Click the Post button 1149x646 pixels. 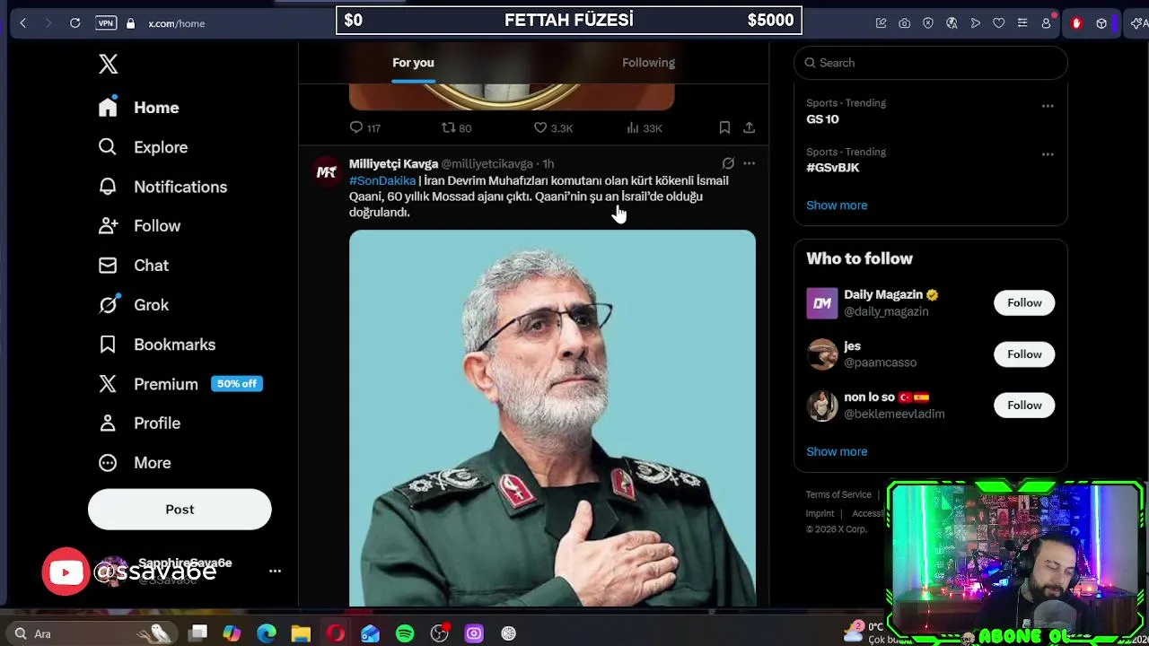[180, 509]
